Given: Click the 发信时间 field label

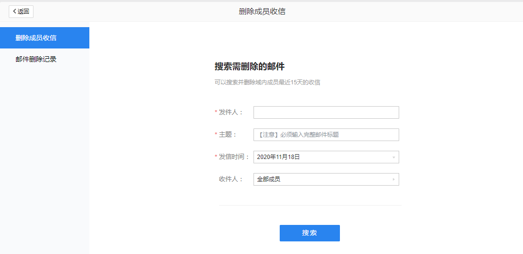Looking at the screenshot, I should coord(234,157).
